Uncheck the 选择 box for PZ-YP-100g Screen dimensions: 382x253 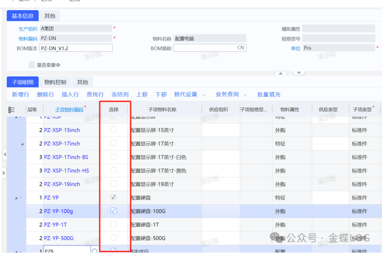114,211
